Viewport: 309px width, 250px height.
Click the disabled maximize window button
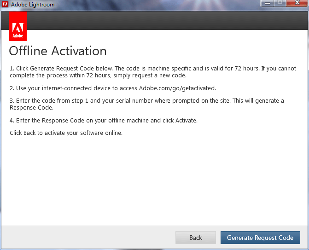(x=280, y=3)
